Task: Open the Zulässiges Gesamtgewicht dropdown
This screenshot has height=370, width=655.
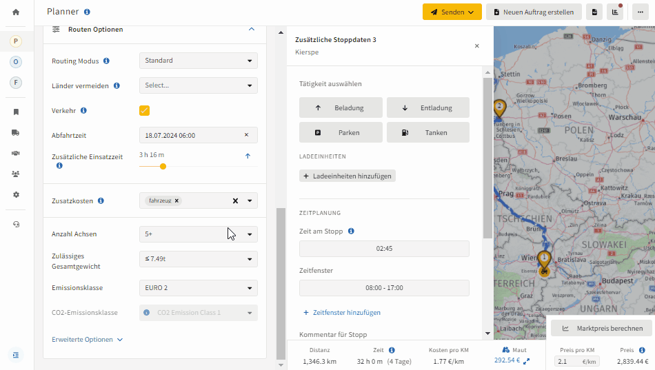Action: 199,259
